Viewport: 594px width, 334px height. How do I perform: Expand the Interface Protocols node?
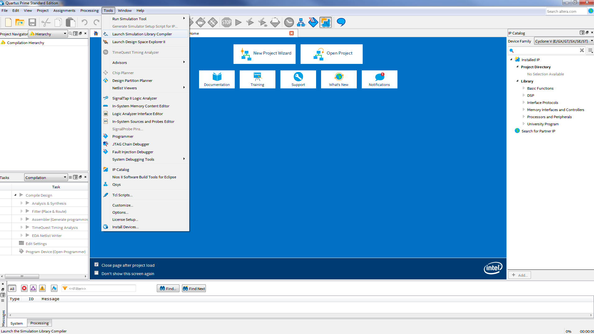(x=524, y=102)
